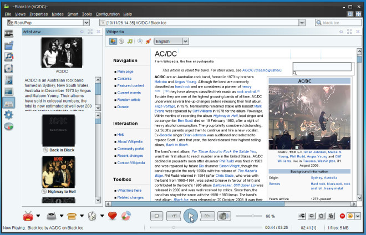Toggle the fourth looping playback mode button
The image size is (366, 235).
331,216
